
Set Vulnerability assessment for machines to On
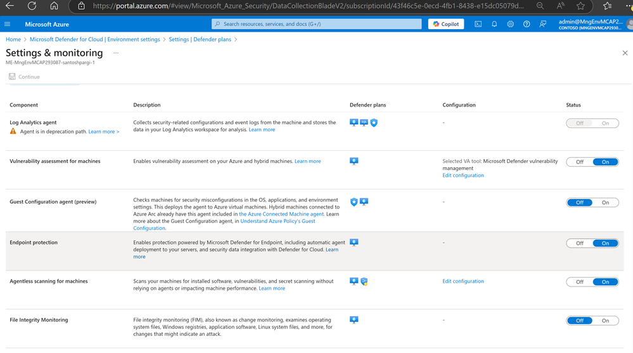point(605,162)
